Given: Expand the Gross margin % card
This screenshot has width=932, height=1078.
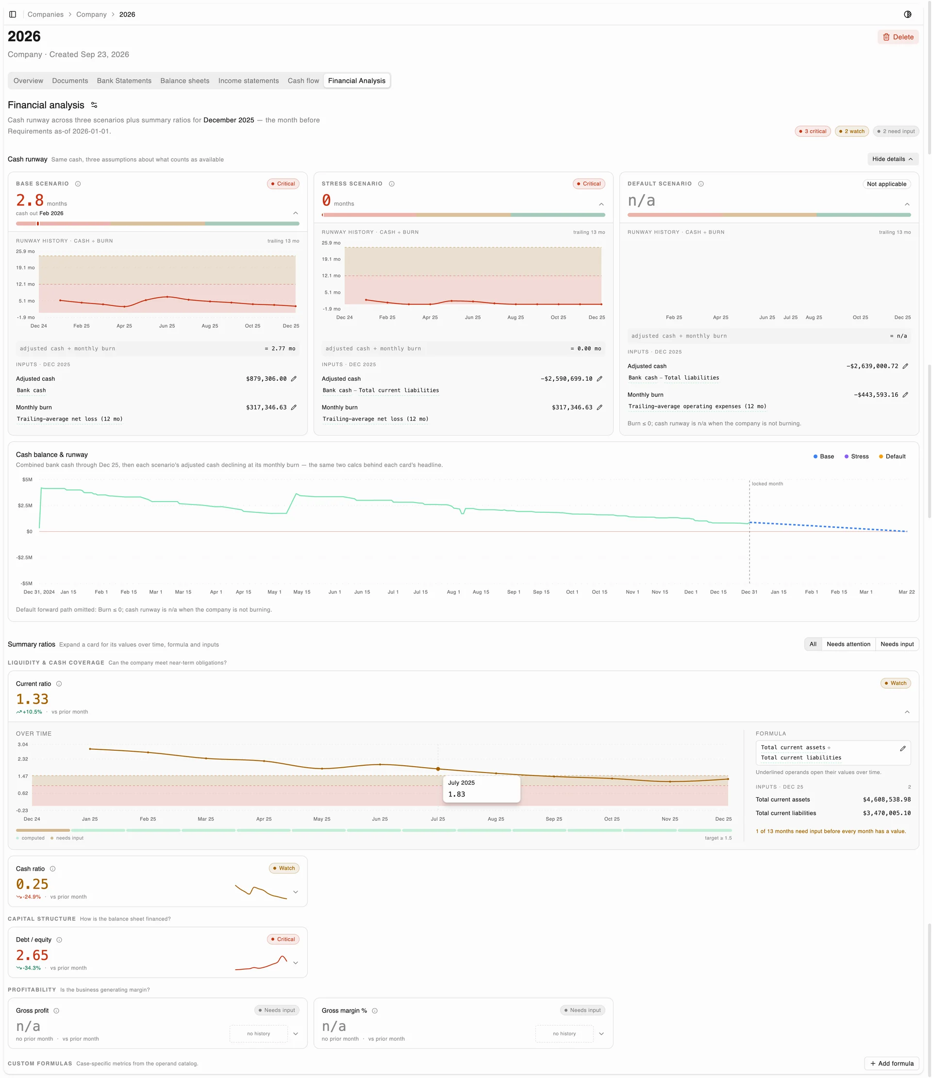Looking at the screenshot, I should click(x=601, y=1034).
